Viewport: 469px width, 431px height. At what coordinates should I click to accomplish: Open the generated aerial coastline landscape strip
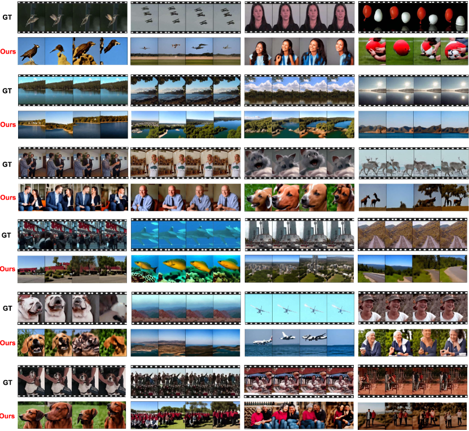(x=186, y=342)
